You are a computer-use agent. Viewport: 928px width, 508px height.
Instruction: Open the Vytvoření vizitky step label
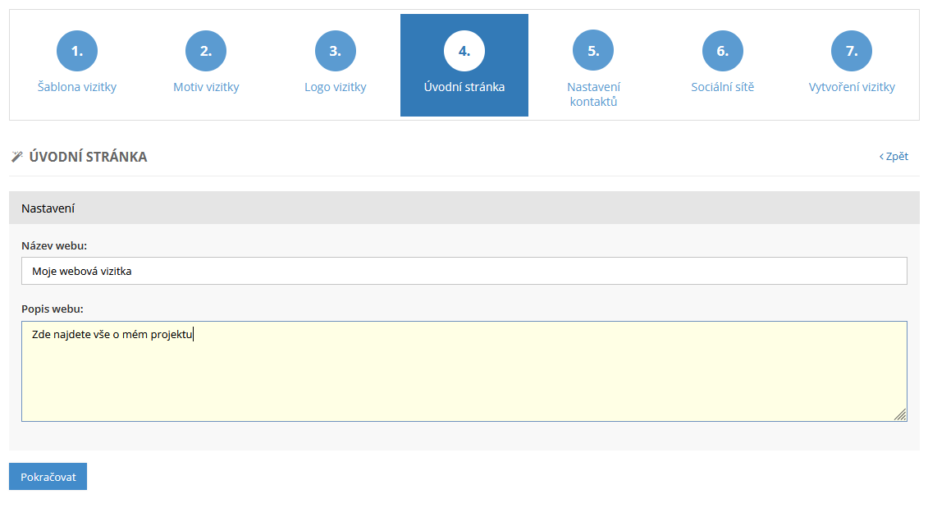tap(852, 87)
